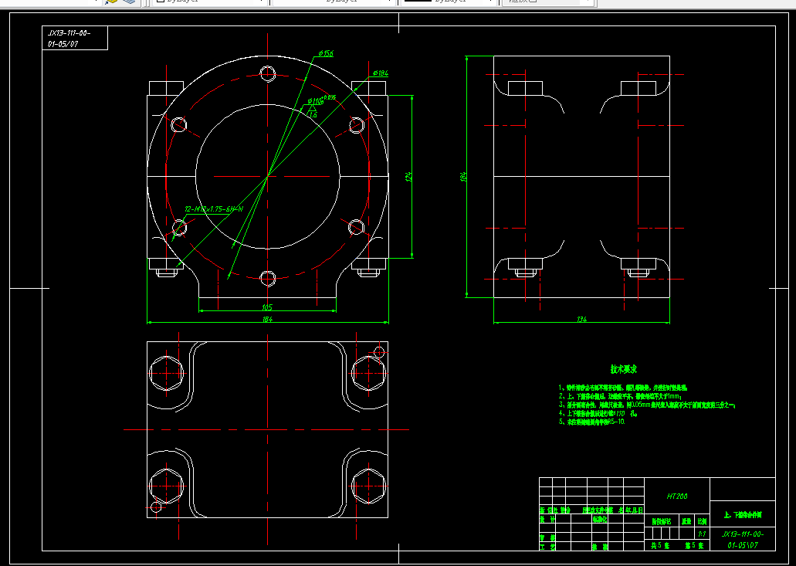
Task: Select the 134 width dimension of side view
Action: click(x=582, y=320)
